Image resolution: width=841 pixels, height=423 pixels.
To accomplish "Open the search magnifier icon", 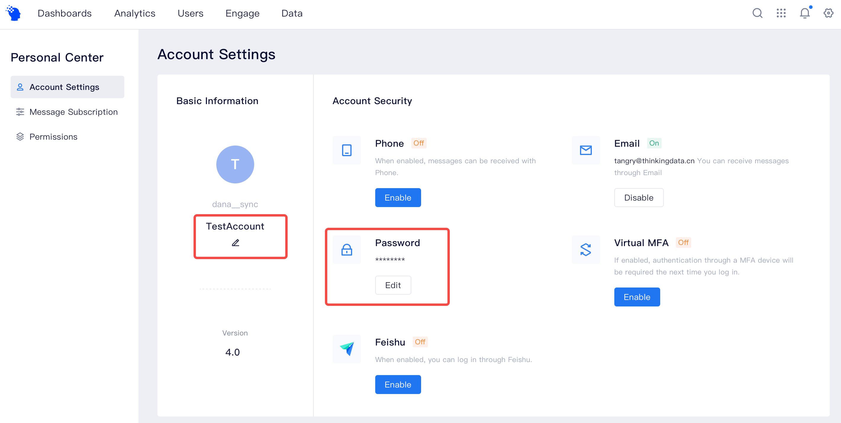I will pos(757,13).
